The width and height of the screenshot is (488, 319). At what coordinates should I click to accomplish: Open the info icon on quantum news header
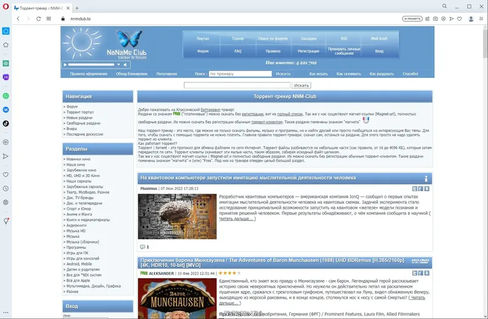[426, 178]
